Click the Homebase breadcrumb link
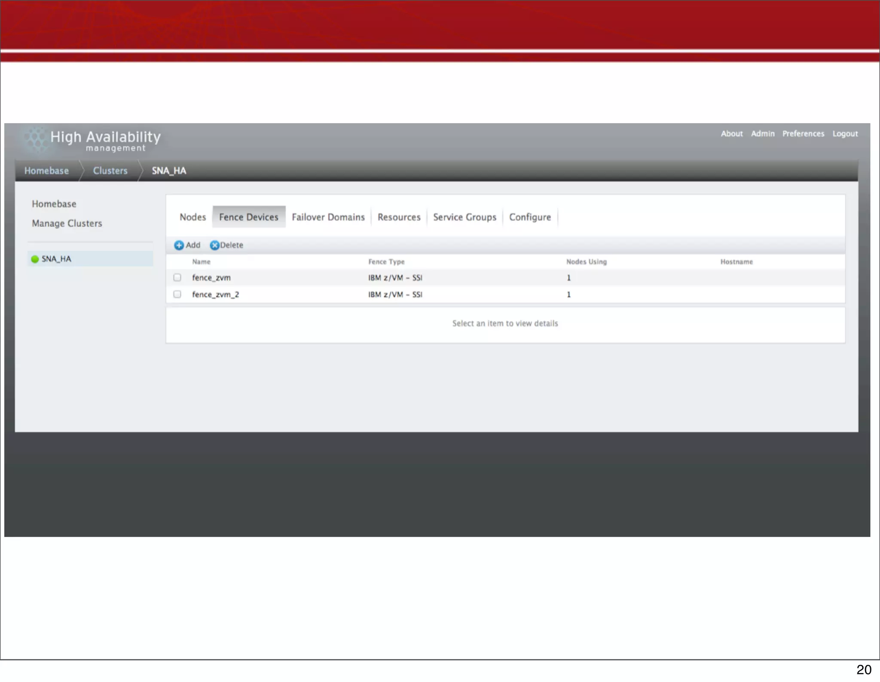Image resolution: width=880 pixels, height=682 pixels. [x=46, y=171]
